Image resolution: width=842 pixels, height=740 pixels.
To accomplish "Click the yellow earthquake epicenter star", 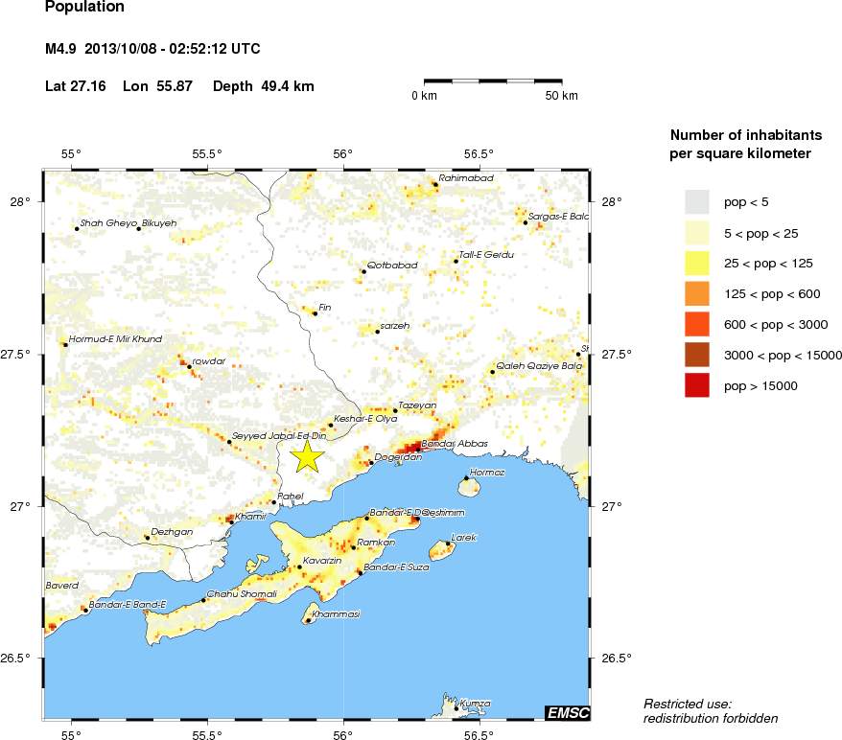I will tap(307, 457).
